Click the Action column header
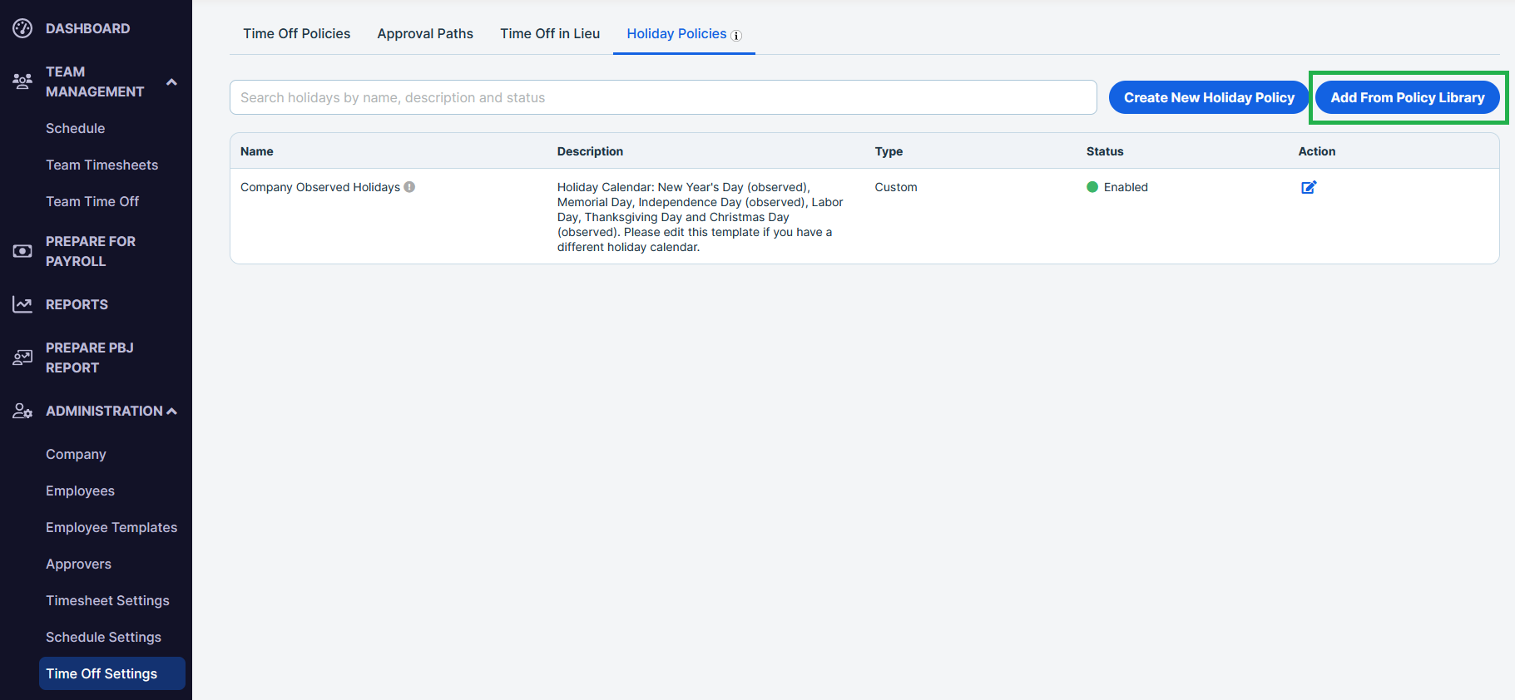Screen dimensions: 1515x700 pyautogui.click(x=1317, y=151)
